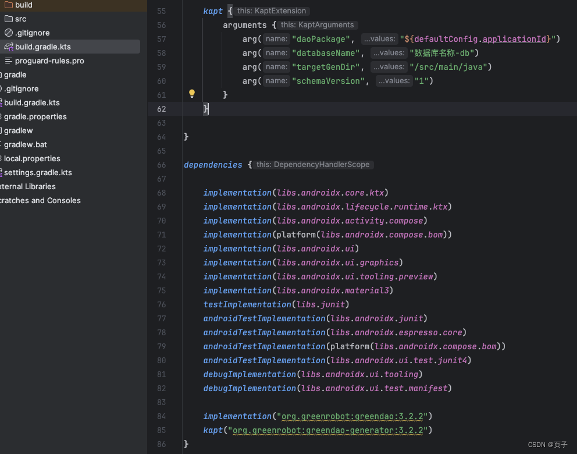
Task: Click line number 75 in the gutter
Action: [x=161, y=290]
